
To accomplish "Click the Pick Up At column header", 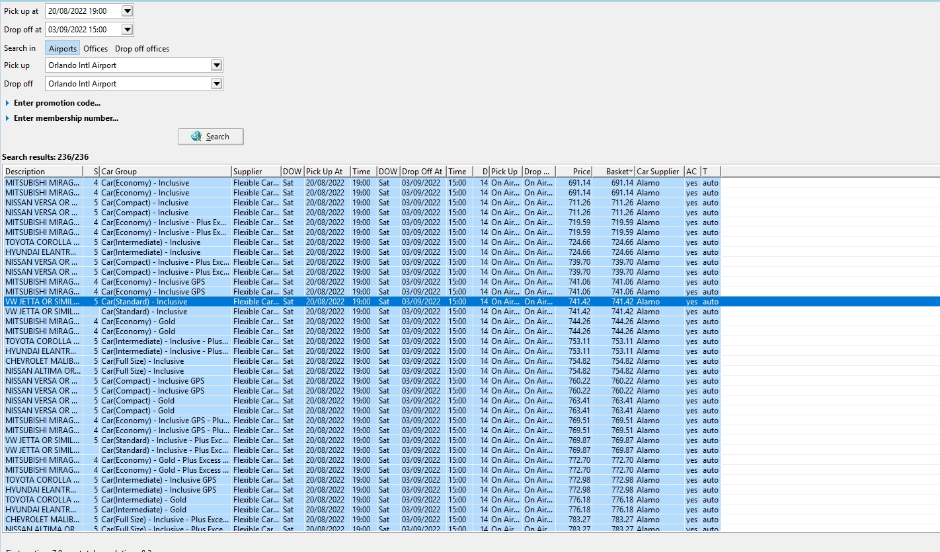I will tap(327, 172).
